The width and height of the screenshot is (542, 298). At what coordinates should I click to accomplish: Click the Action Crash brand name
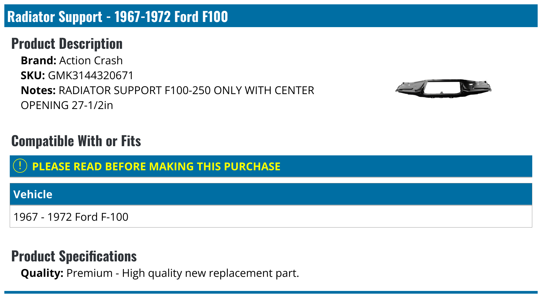[91, 61]
